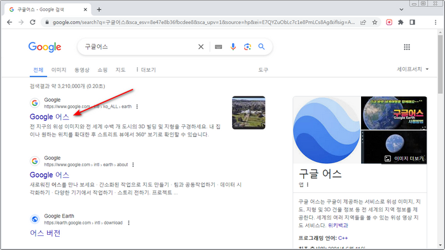Open second Google 어스 about result link
The width and height of the screenshot is (445, 250).
coord(50,175)
